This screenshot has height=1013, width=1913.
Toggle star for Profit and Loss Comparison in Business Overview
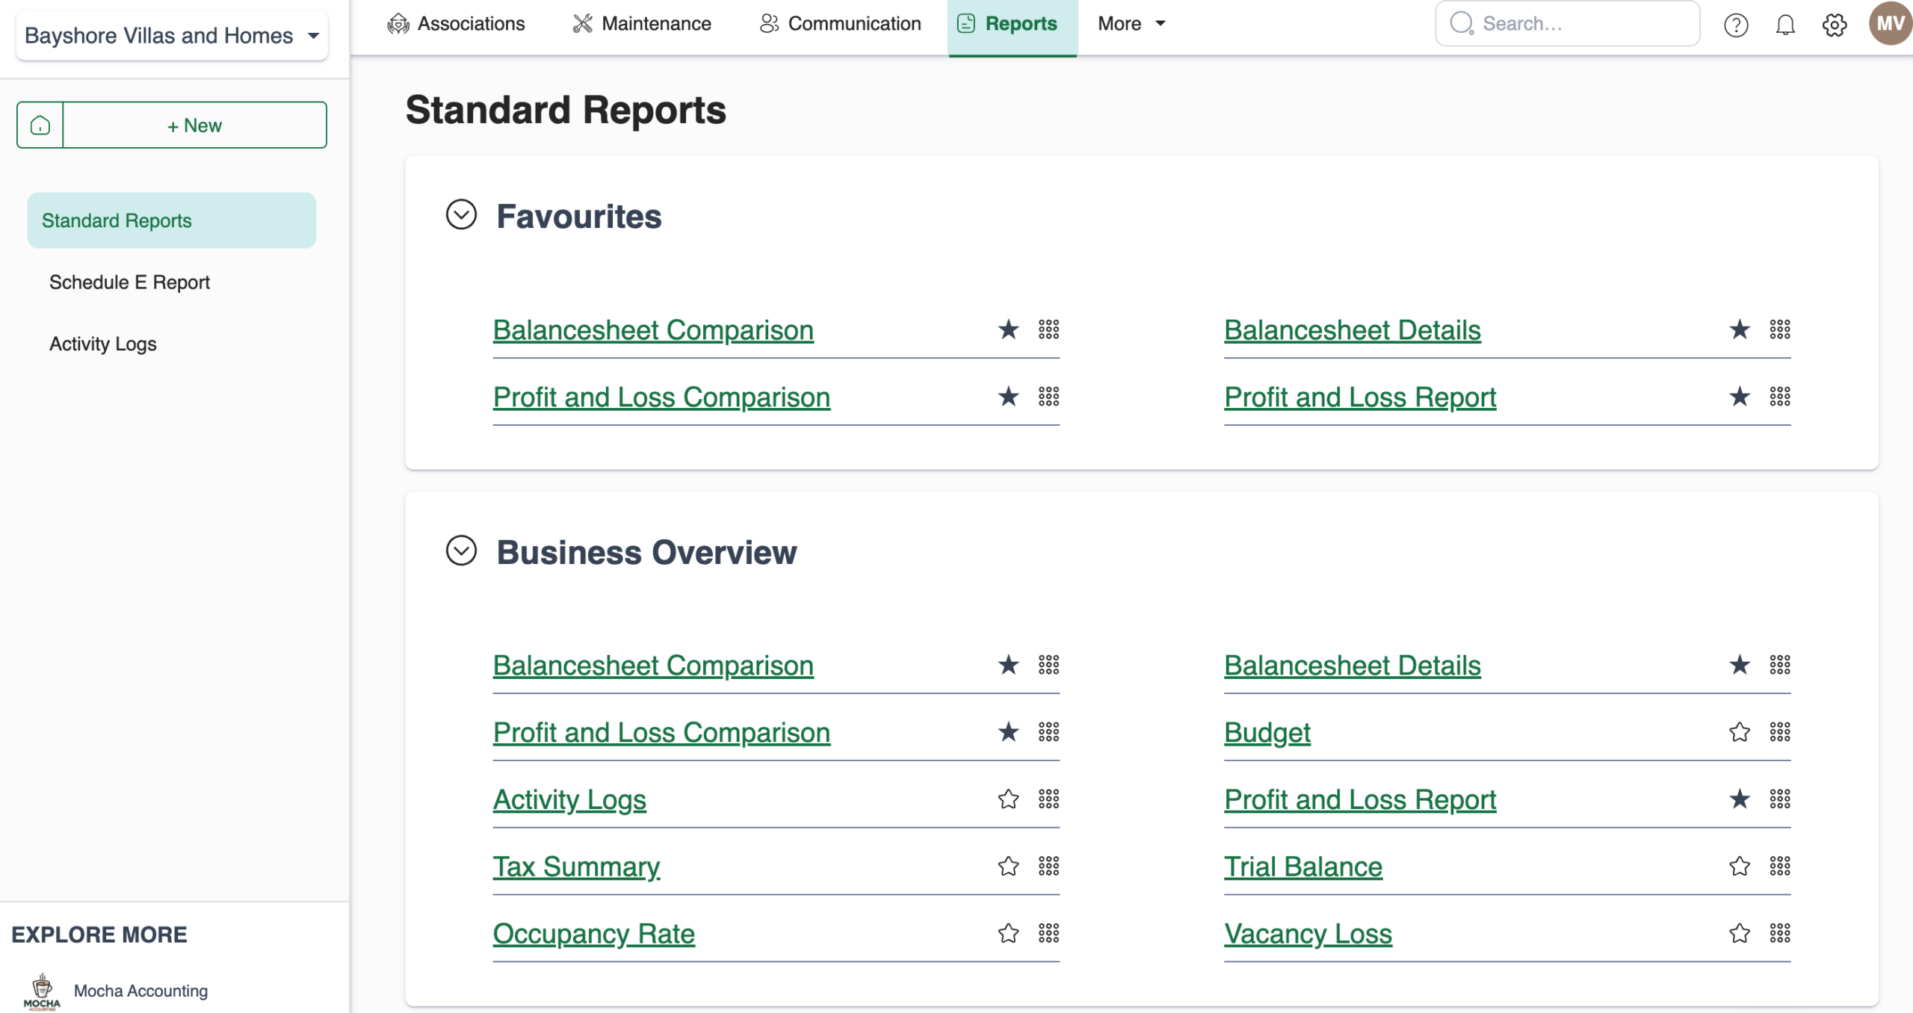(1008, 732)
